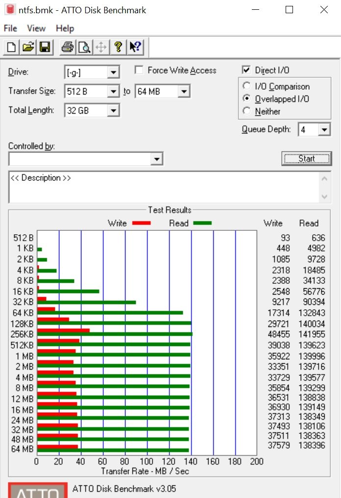Viewport: 341px width, 498px height.
Task: Click write value 48455
Action: click(279, 334)
